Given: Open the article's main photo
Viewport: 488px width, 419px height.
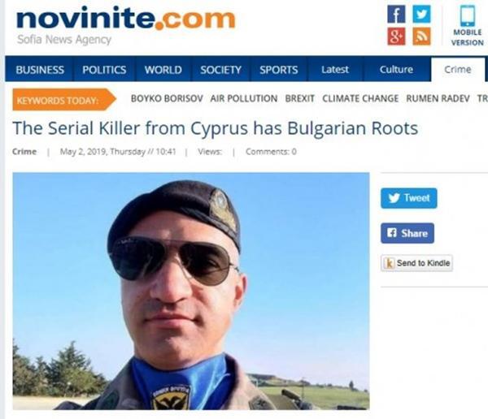Looking at the screenshot, I should tap(191, 291).
